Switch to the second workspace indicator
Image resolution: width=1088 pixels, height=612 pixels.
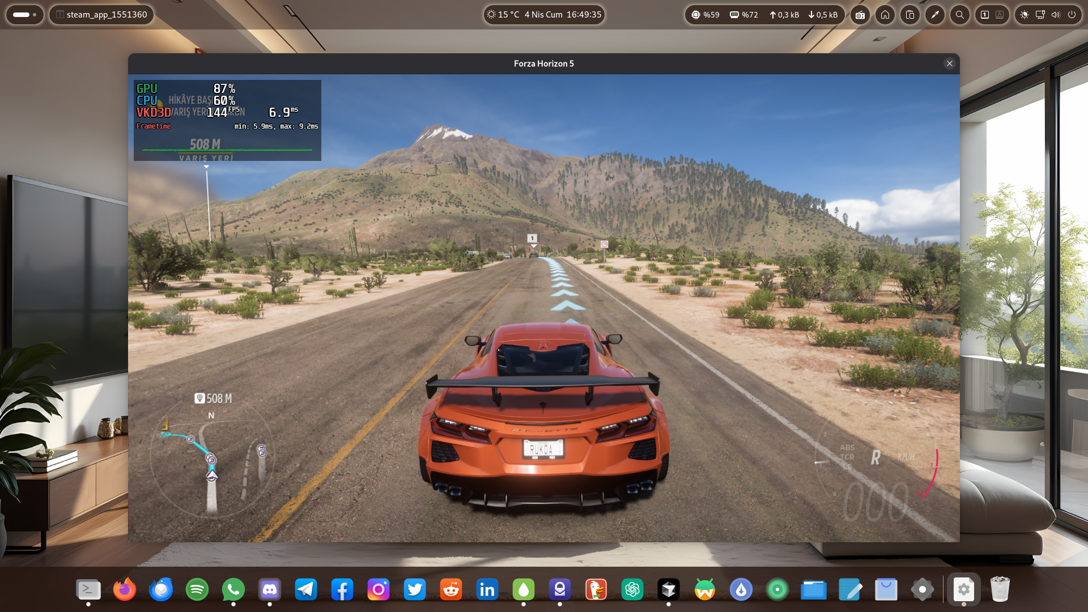coord(1000,15)
